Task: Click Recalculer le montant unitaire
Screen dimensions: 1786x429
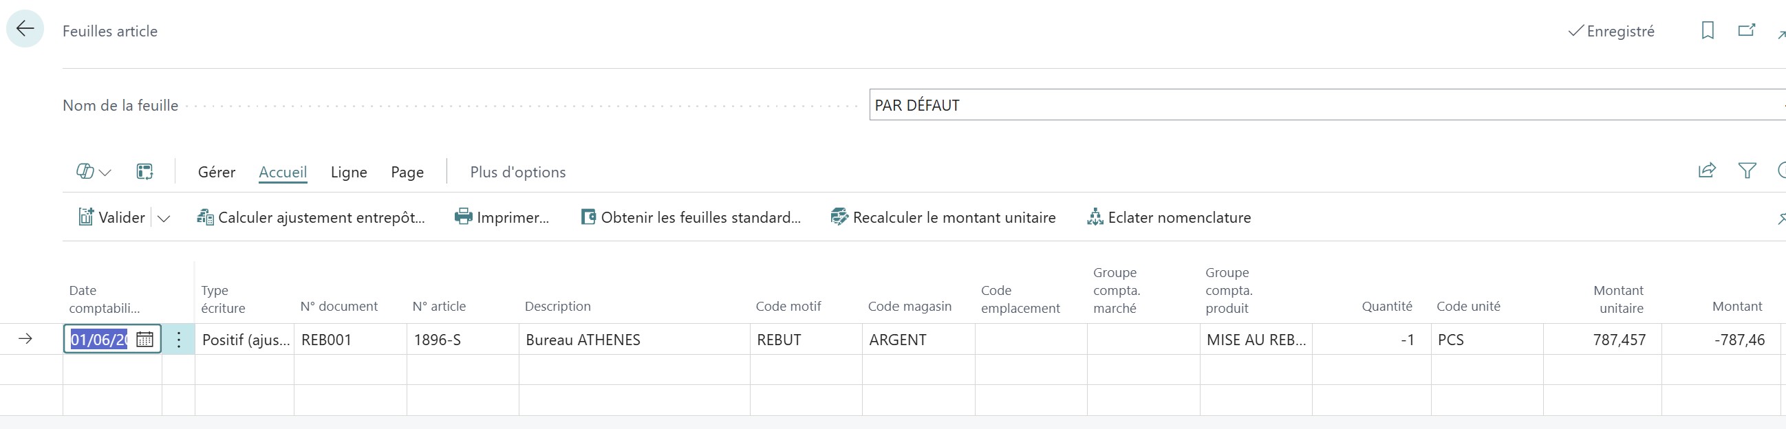Action: (x=943, y=217)
